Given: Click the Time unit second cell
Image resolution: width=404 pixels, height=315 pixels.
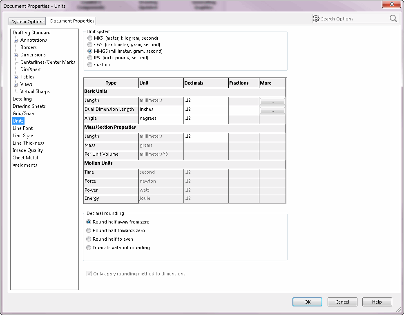Looking at the screenshot, I should tap(161, 173).
